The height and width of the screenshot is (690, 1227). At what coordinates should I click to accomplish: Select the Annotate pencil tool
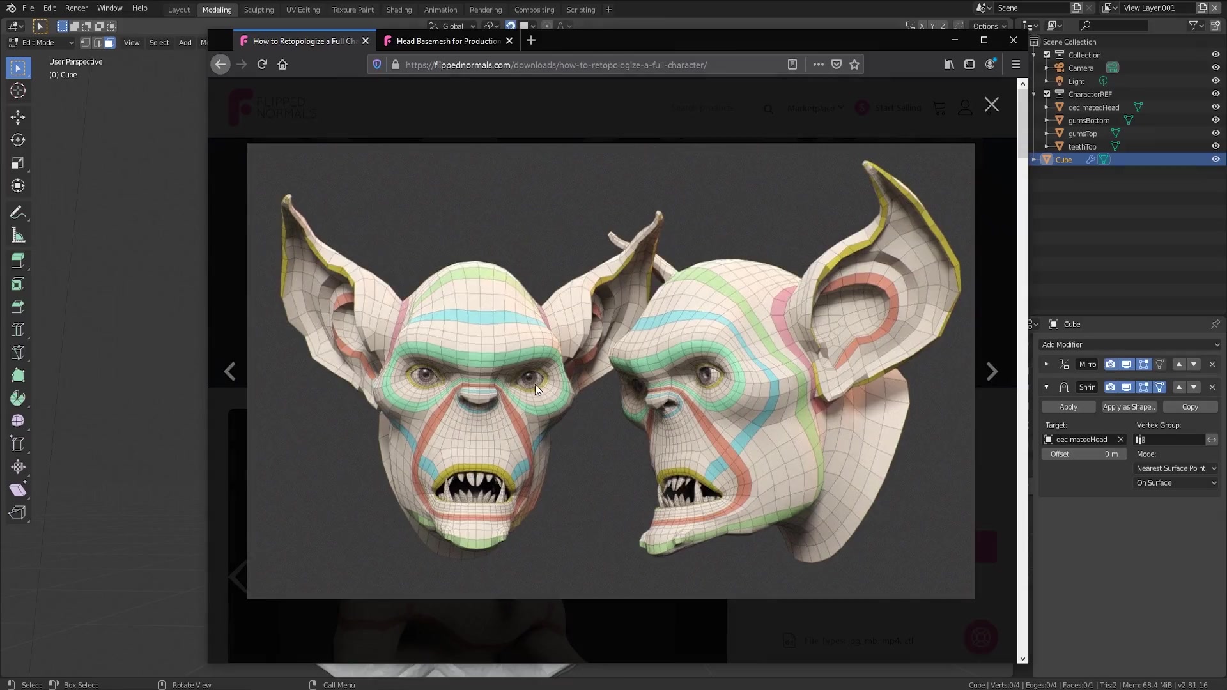(18, 213)
